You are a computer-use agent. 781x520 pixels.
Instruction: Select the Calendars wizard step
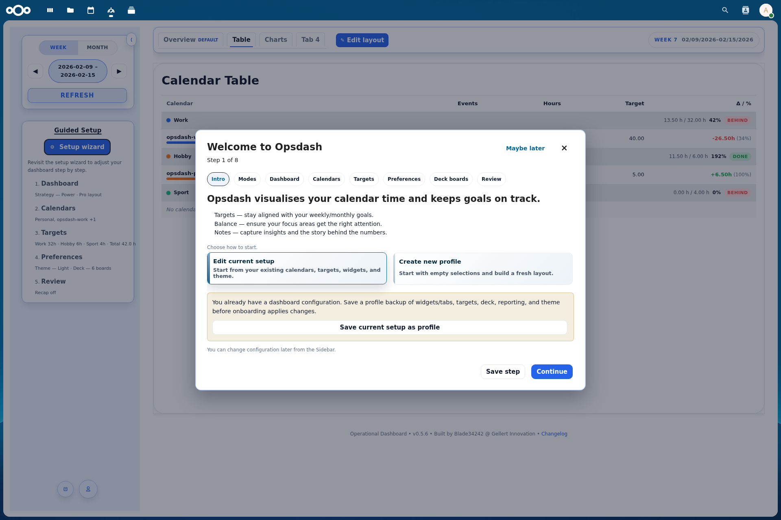(x=327, y=179)
